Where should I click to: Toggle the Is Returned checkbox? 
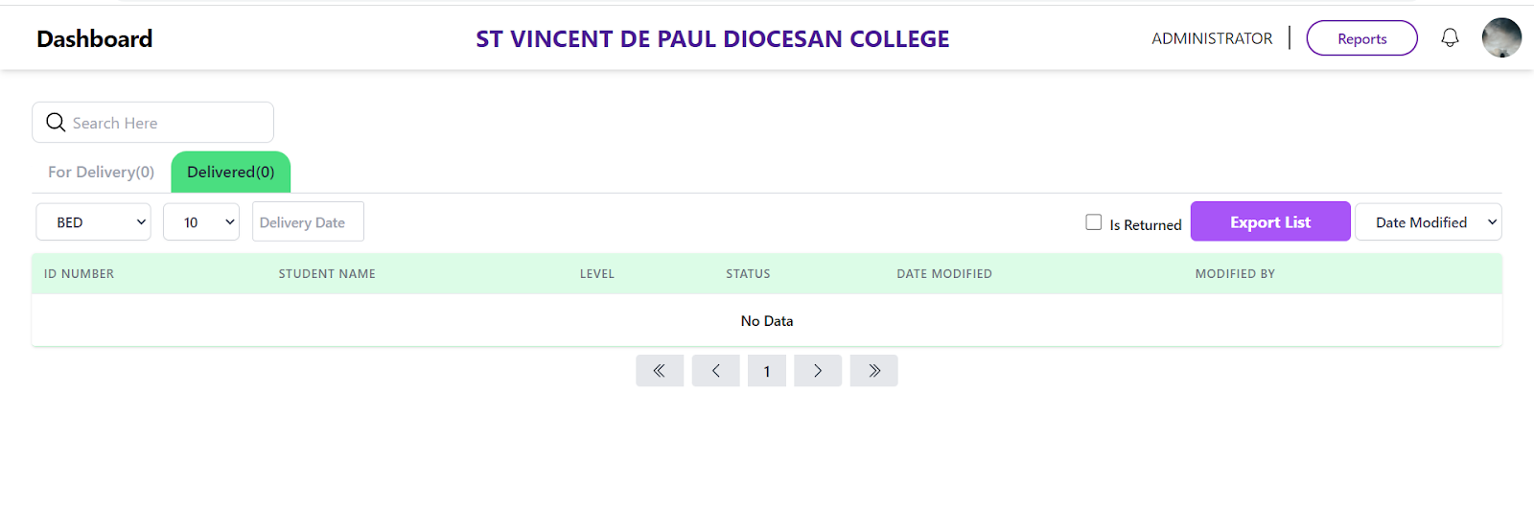(x=1093, y=222)
